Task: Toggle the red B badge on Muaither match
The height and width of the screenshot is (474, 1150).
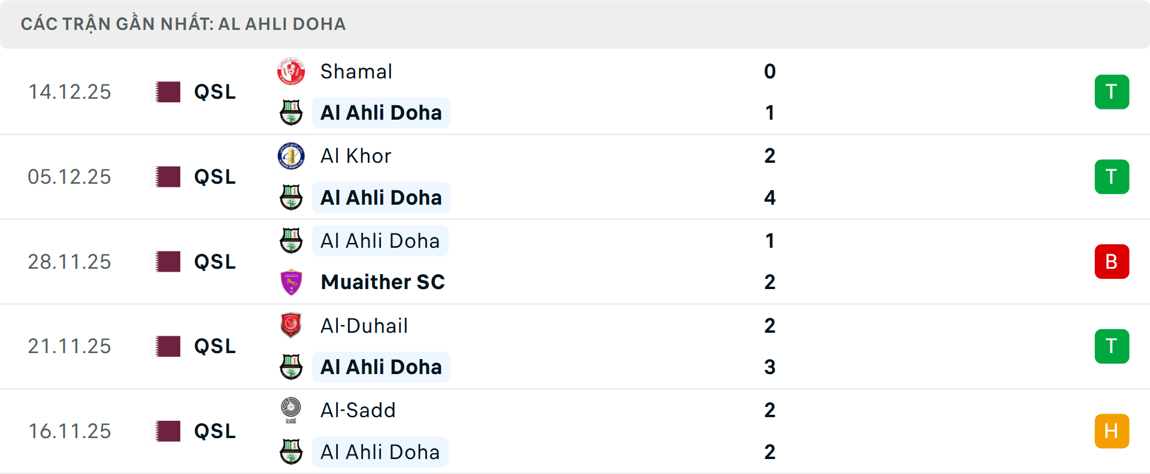Action: pos(1112,262)
